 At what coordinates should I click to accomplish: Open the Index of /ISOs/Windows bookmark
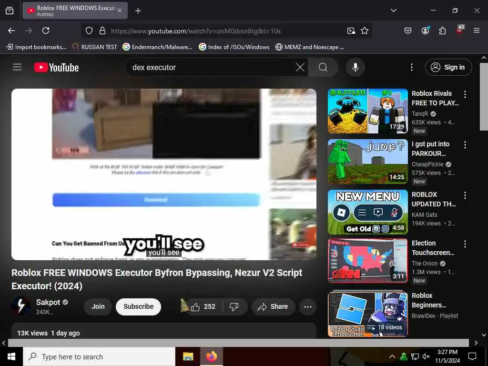[x=234, y=47]
